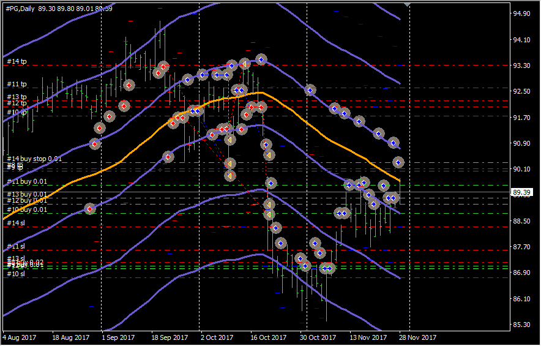Click the 28 Nov 2017 date label
541x346 pixels.
tap(418, 337)
